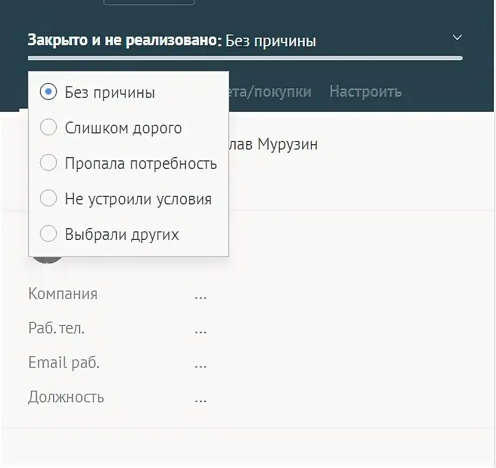Open the 'Настроить' tab
Image resolution: width=496 pixels, height=468 pixels.
click(365, 91)
